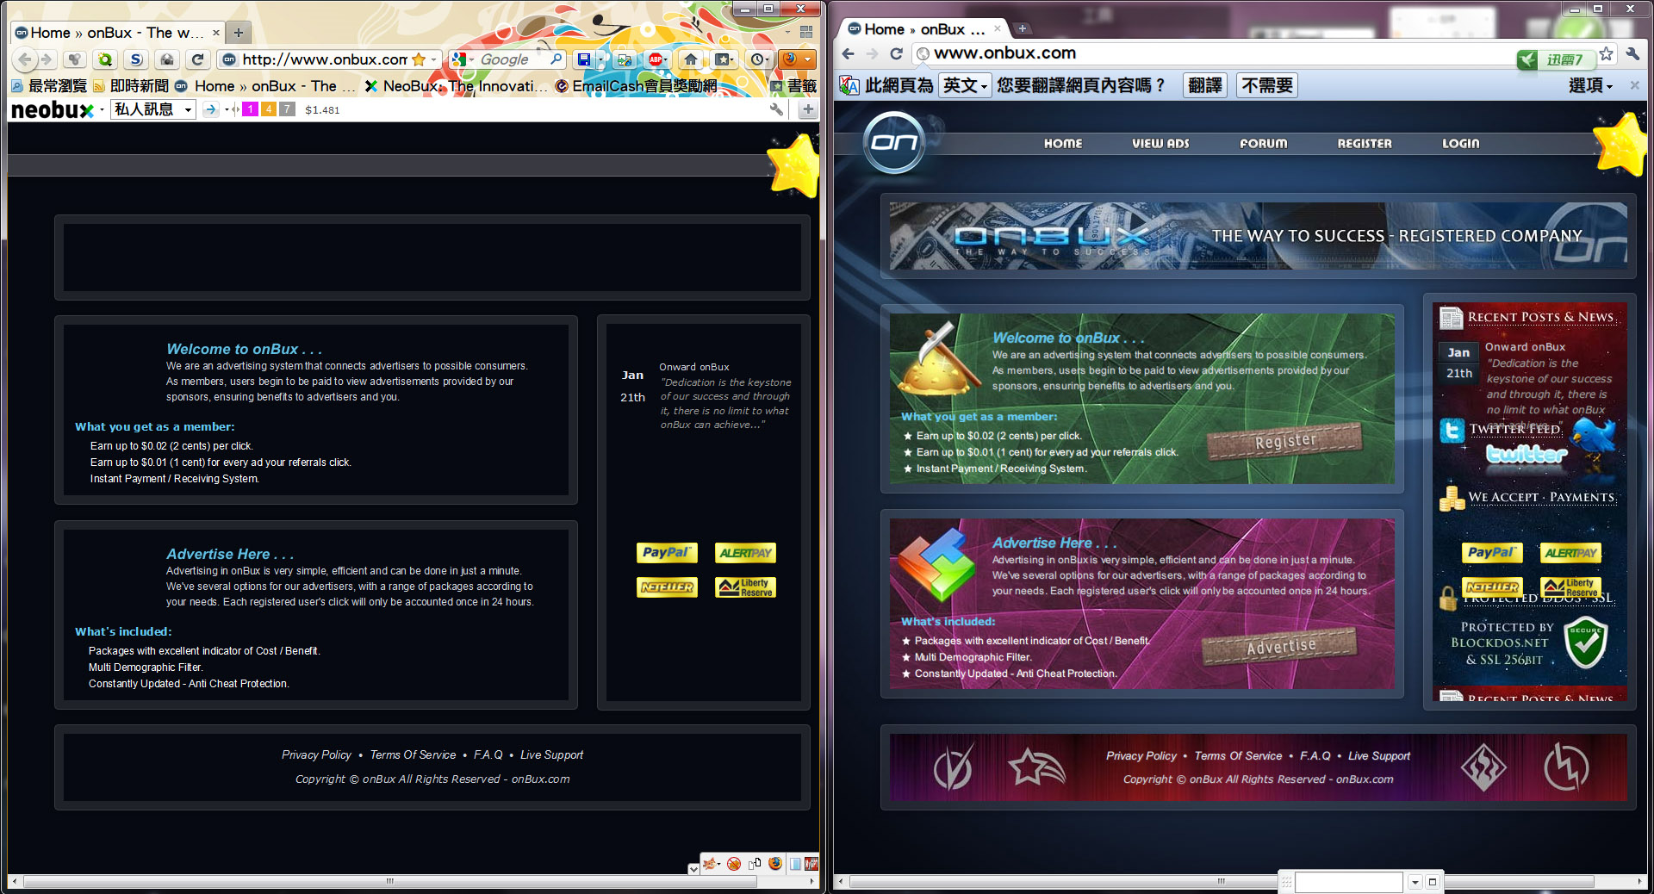Click the Adblock Plus ABP icon
This screenshot has height=894, width=1654.
656,59
